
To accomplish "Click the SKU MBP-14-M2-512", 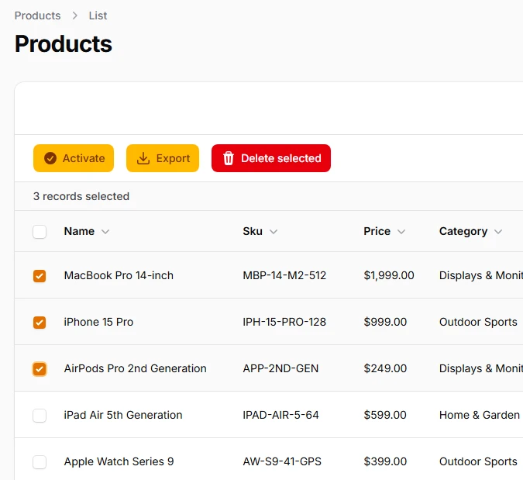I will [284, 275].
